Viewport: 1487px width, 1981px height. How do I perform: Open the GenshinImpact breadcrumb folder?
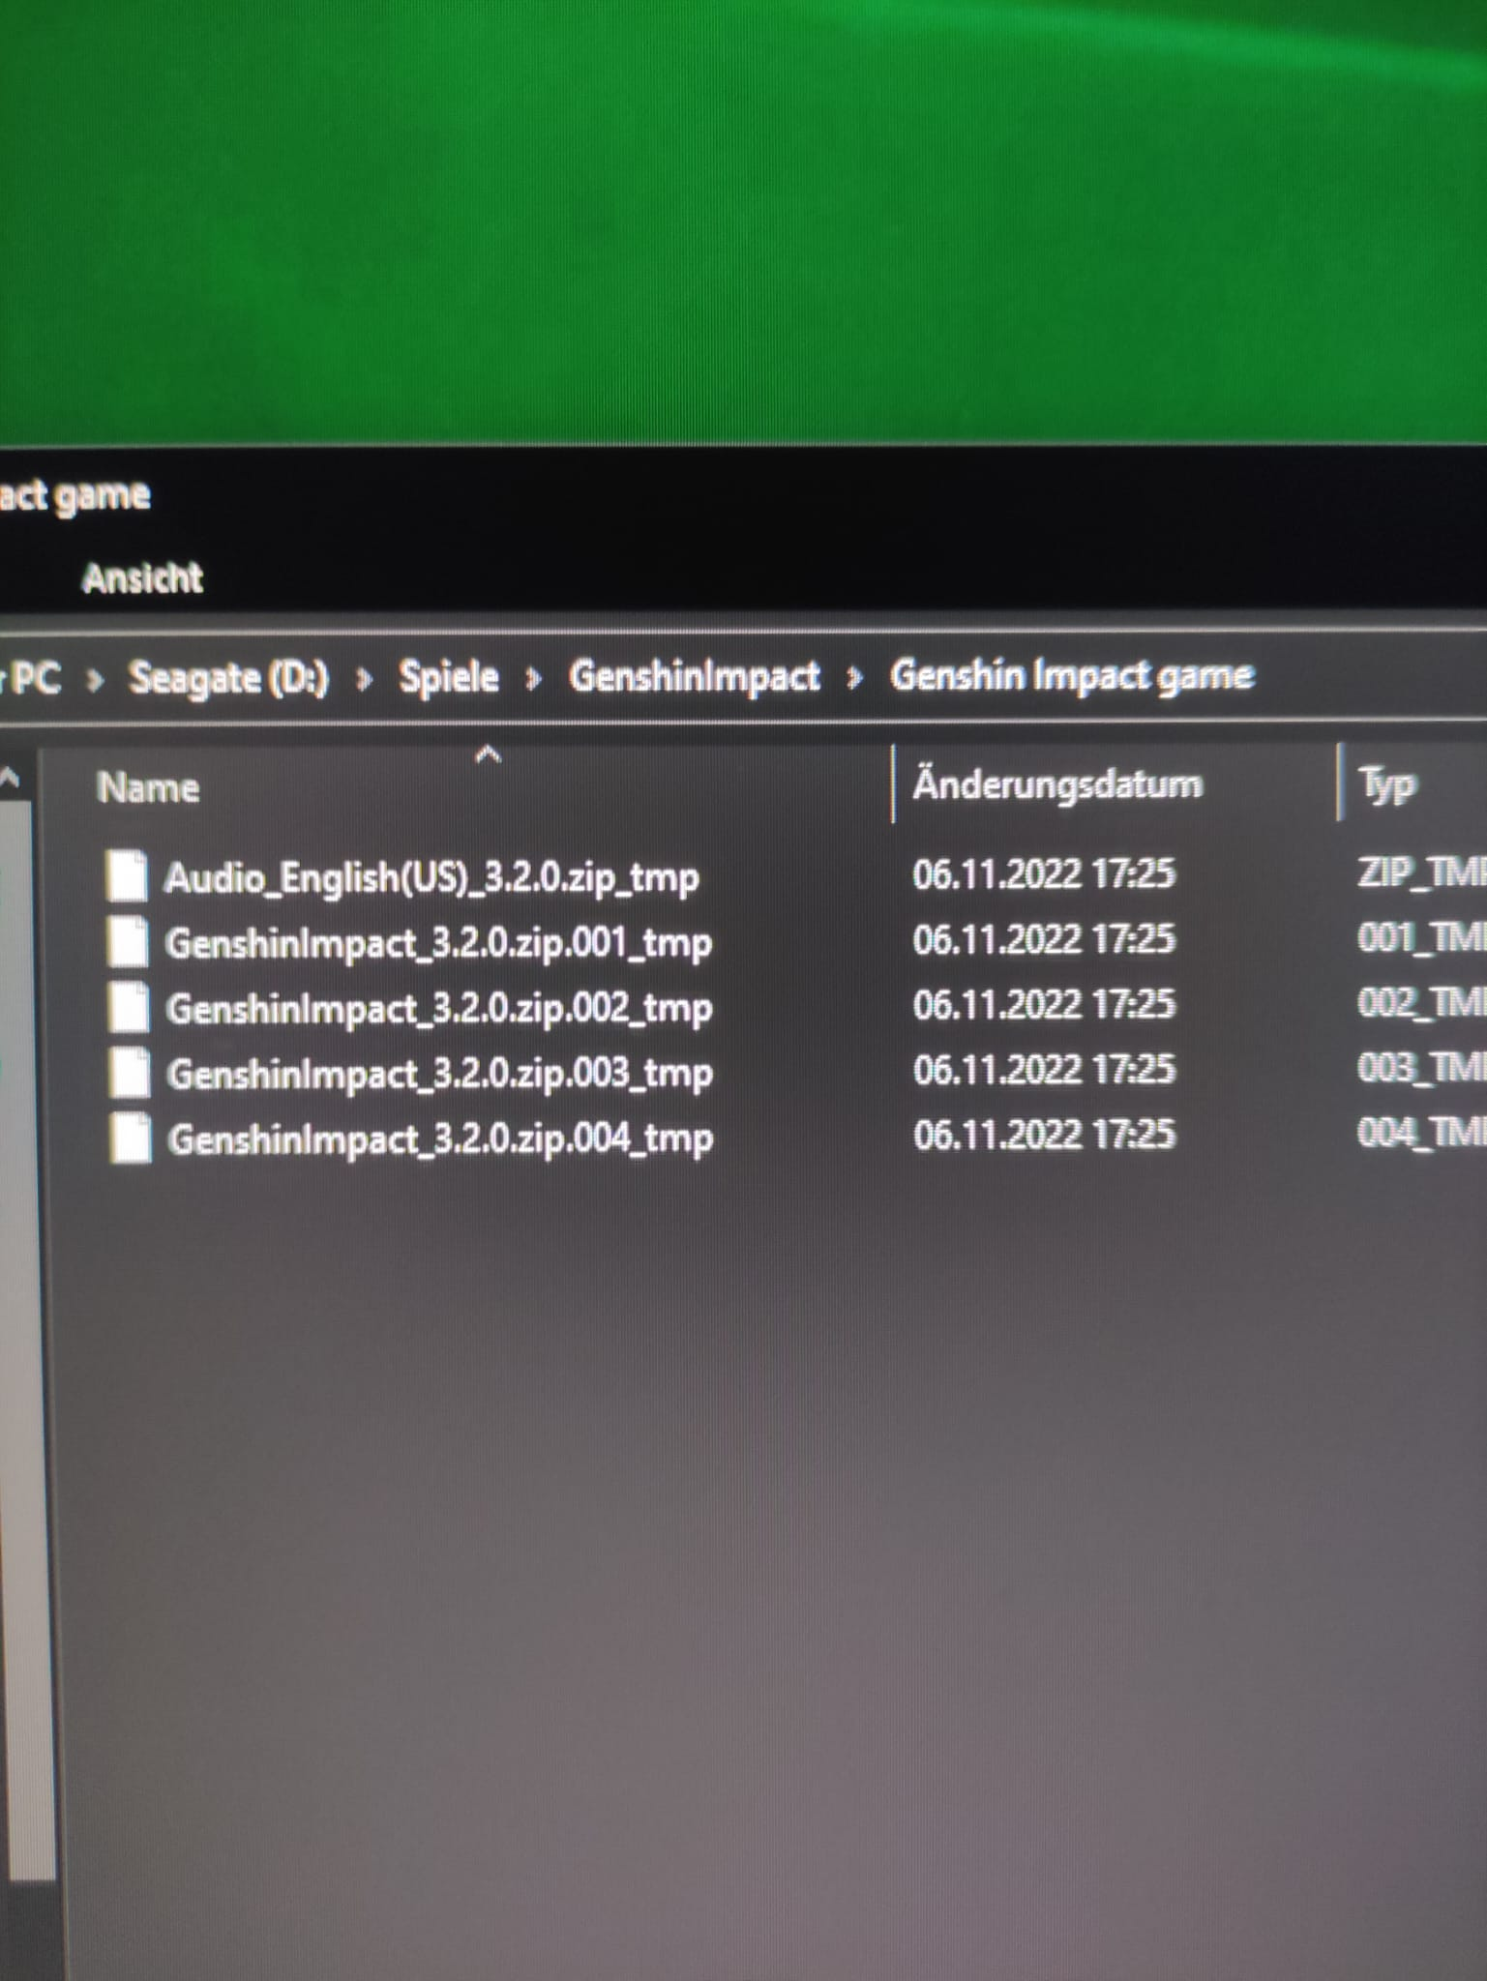pyautogui.click(x=695, y=676)
